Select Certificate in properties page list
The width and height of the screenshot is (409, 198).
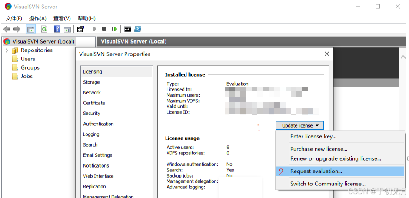pyautogui.click(x=116, y=103)
